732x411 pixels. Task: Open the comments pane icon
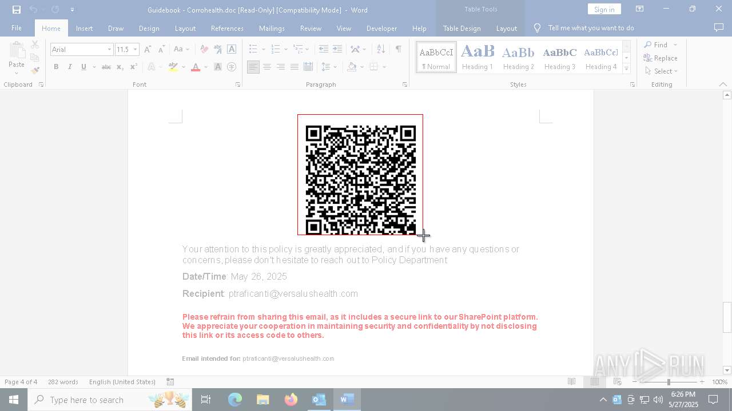pos(719,28)
